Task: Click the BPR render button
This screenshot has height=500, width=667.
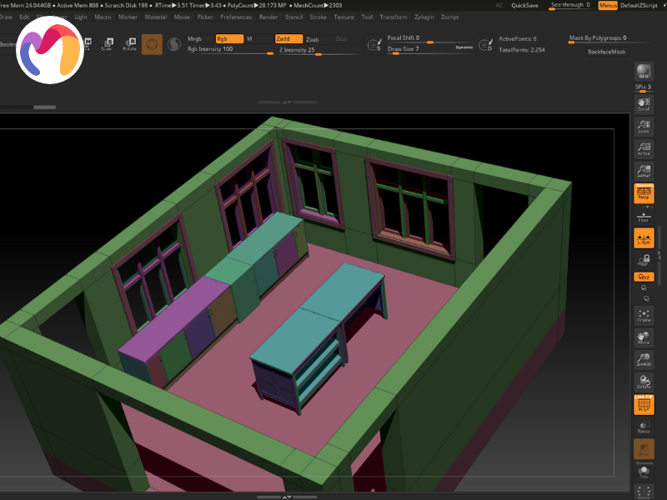Action: point(644,72)
